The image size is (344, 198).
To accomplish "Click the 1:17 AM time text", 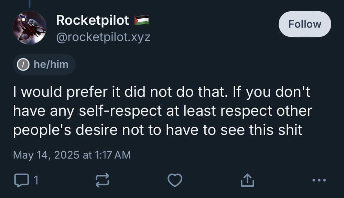I will tap(113, 155).
